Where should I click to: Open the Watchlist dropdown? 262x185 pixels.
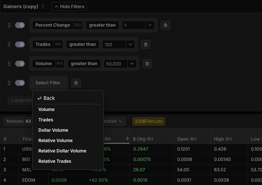tap(114, 121)
